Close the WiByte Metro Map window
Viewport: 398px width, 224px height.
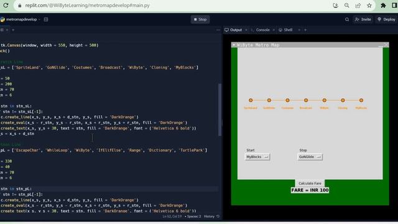pyautogui.click(x=386, y=45)
